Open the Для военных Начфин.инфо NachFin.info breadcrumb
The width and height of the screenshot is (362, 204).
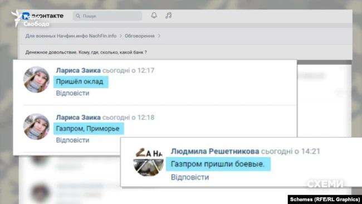(x=71, y=36)
